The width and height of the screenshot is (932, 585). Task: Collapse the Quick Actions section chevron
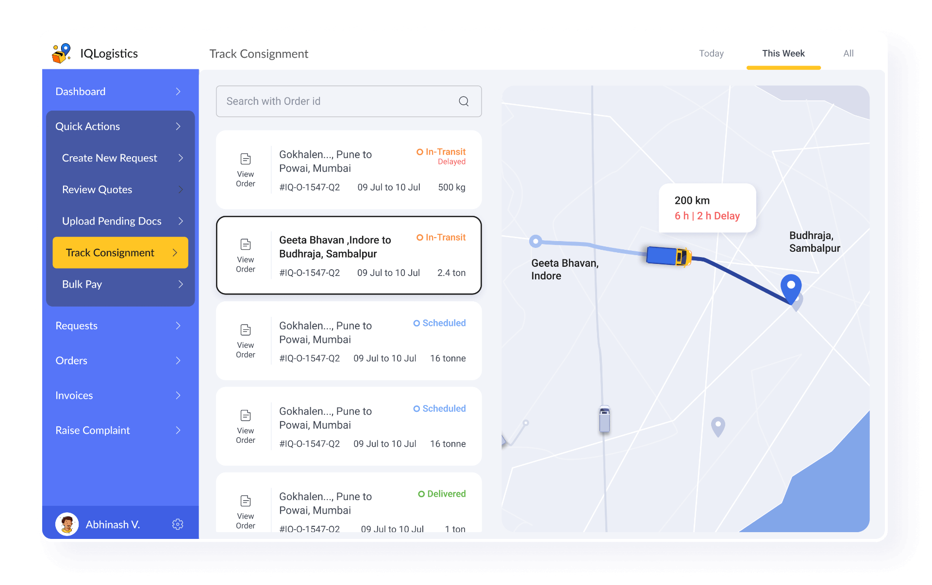pos(178,127)
